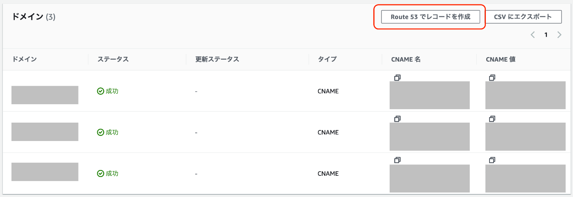
Task: Copy the first row's CNAME name
Action: tap(397, 77)
